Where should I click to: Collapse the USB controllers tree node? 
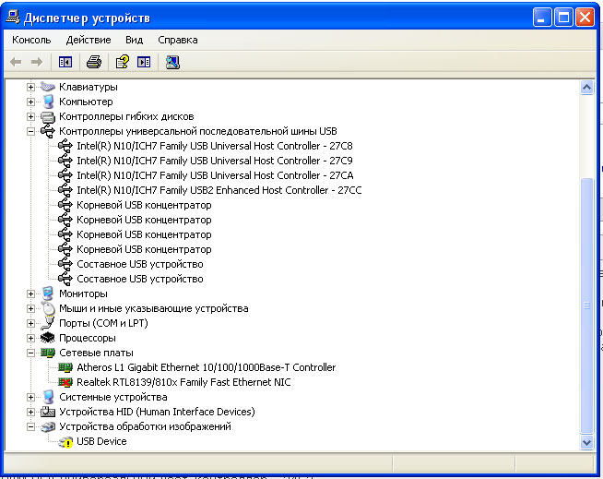[30, 131]
